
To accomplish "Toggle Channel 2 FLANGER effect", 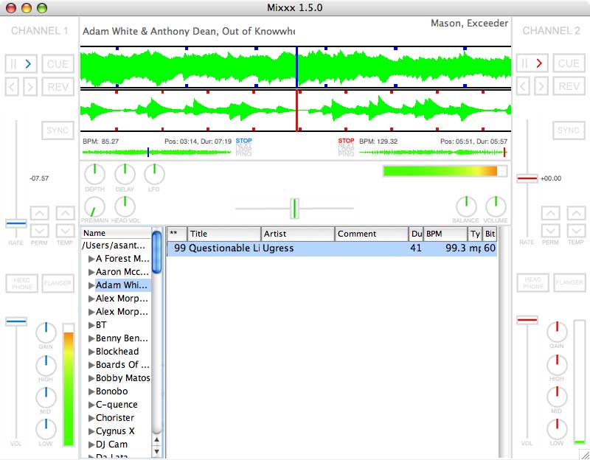I will pos(569,282).
